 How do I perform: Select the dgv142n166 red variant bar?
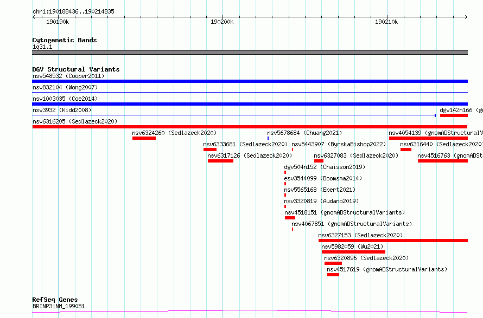coord(454,115)
